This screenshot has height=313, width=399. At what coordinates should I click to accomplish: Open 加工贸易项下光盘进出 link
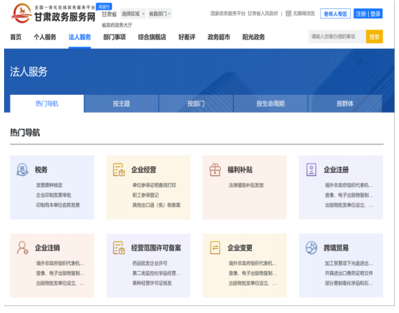click(349, 263)
